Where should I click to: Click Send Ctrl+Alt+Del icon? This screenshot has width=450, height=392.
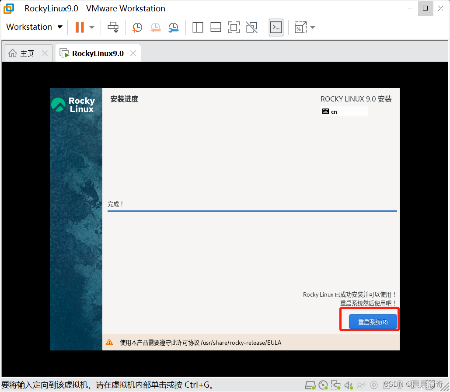click(113, 28)
